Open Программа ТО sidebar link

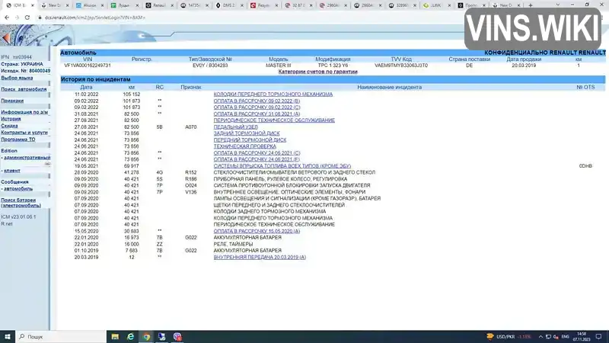18,139
